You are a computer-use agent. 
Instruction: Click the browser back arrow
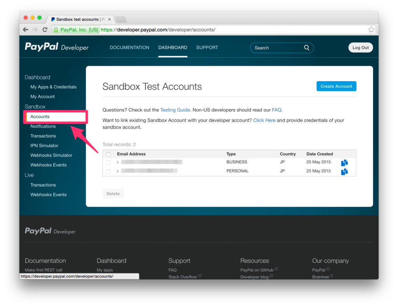25,29
